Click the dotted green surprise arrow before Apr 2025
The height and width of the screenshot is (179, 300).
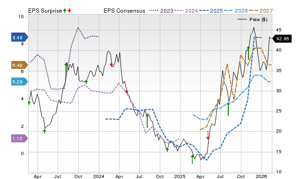tap(192, 159)
